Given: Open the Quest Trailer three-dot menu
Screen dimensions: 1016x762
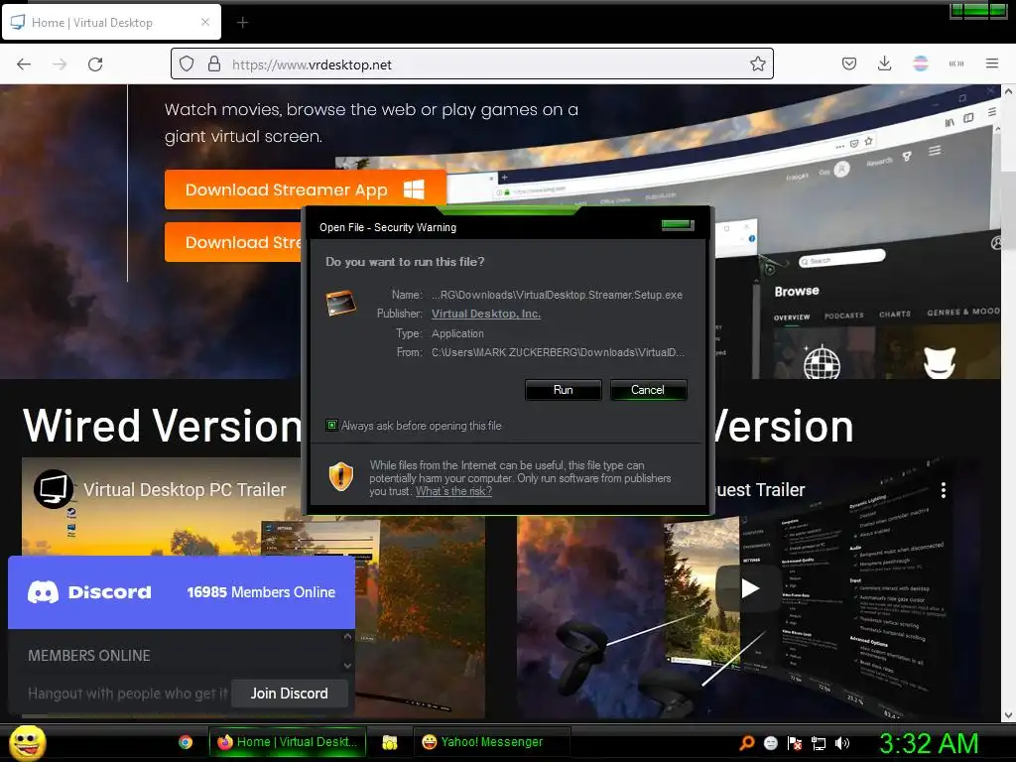Looking at the screenshot, I should [x=944, y=490].
